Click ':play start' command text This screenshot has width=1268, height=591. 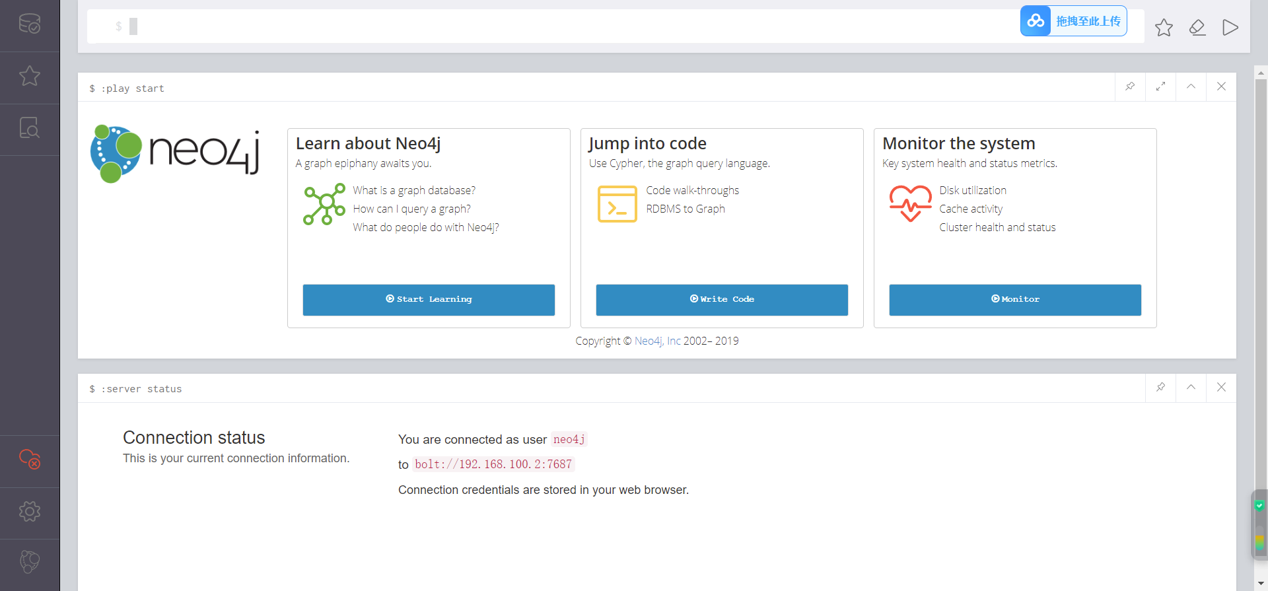133,88
